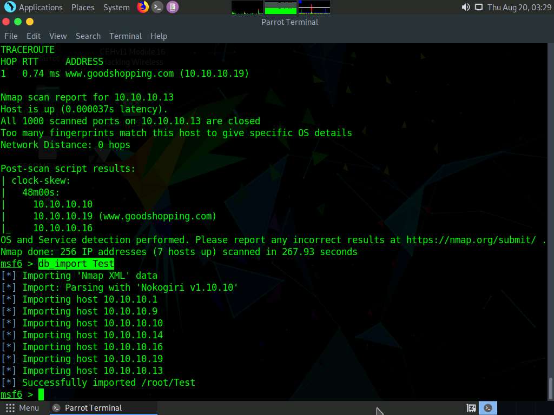554x415 pixels.
Task: Launch terminal from top panel launcher
Action: (157, 7)
